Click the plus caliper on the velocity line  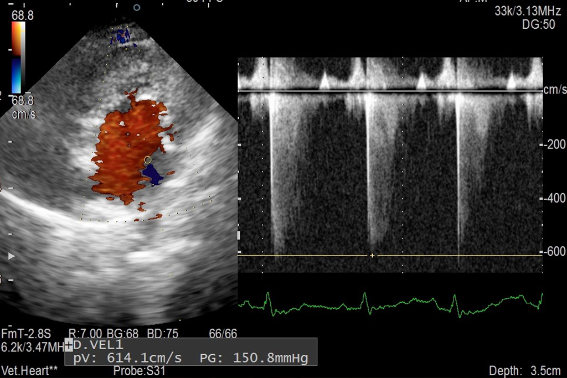pos(372,256)
